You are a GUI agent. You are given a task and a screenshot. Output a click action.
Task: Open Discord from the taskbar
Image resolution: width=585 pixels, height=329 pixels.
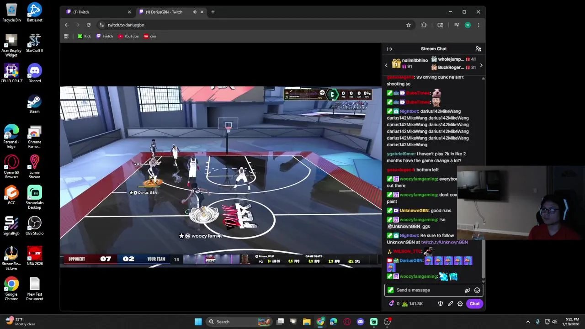point(361,322)
